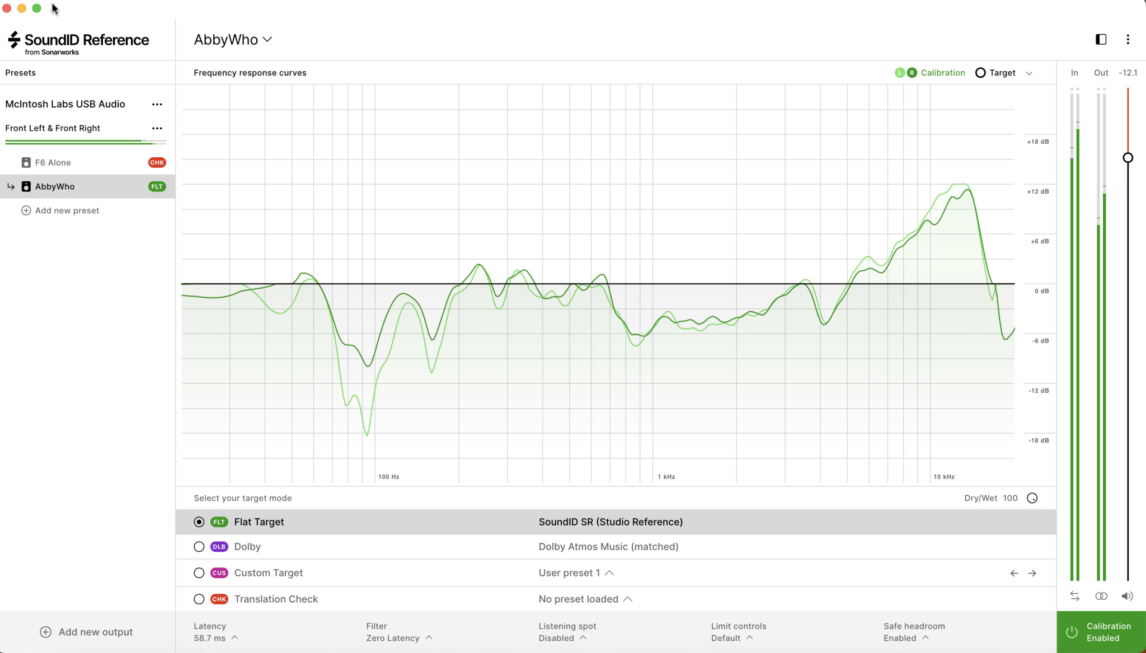Select Front Left & Front Right channels
1146x653 pixels.
[53, 129]
